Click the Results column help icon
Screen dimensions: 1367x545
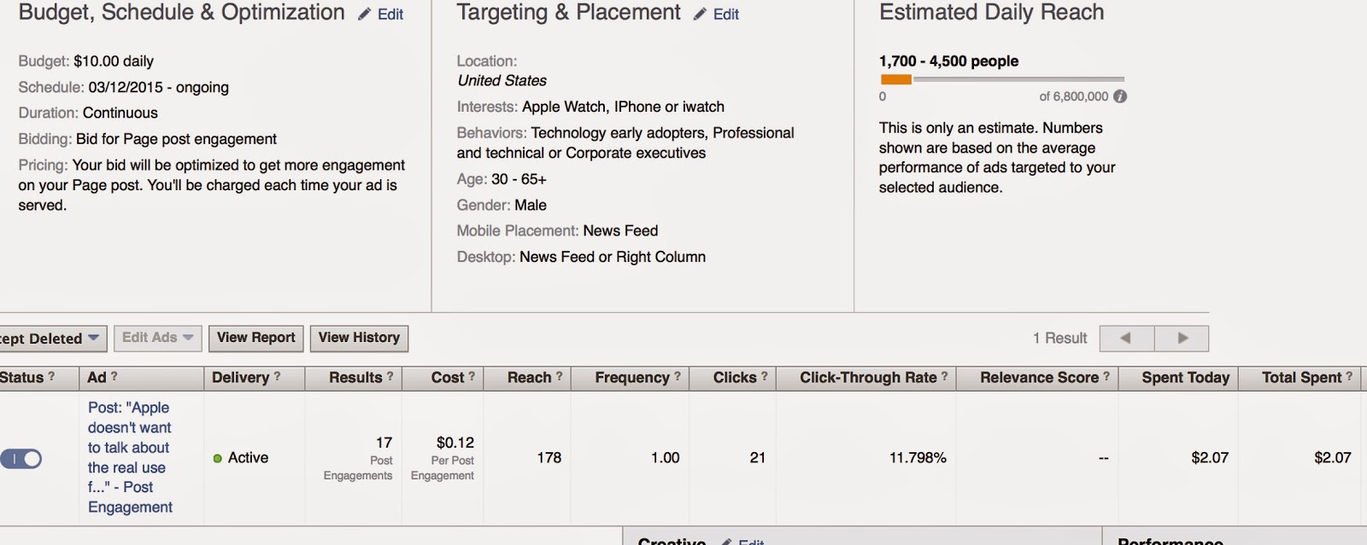pos(390,376)
